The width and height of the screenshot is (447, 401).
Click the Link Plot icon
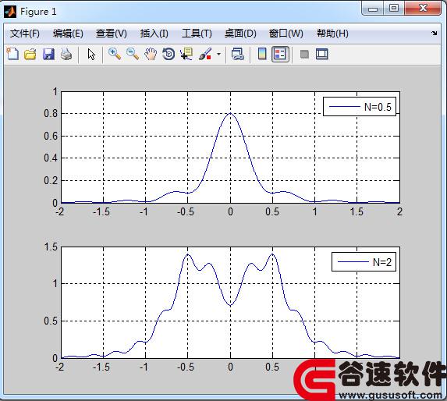237,54
